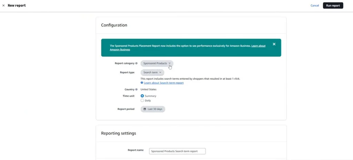The height and width of the screenshot is (160, 353).
Task: Click the New report page title
Action: (x=17, y=6)
